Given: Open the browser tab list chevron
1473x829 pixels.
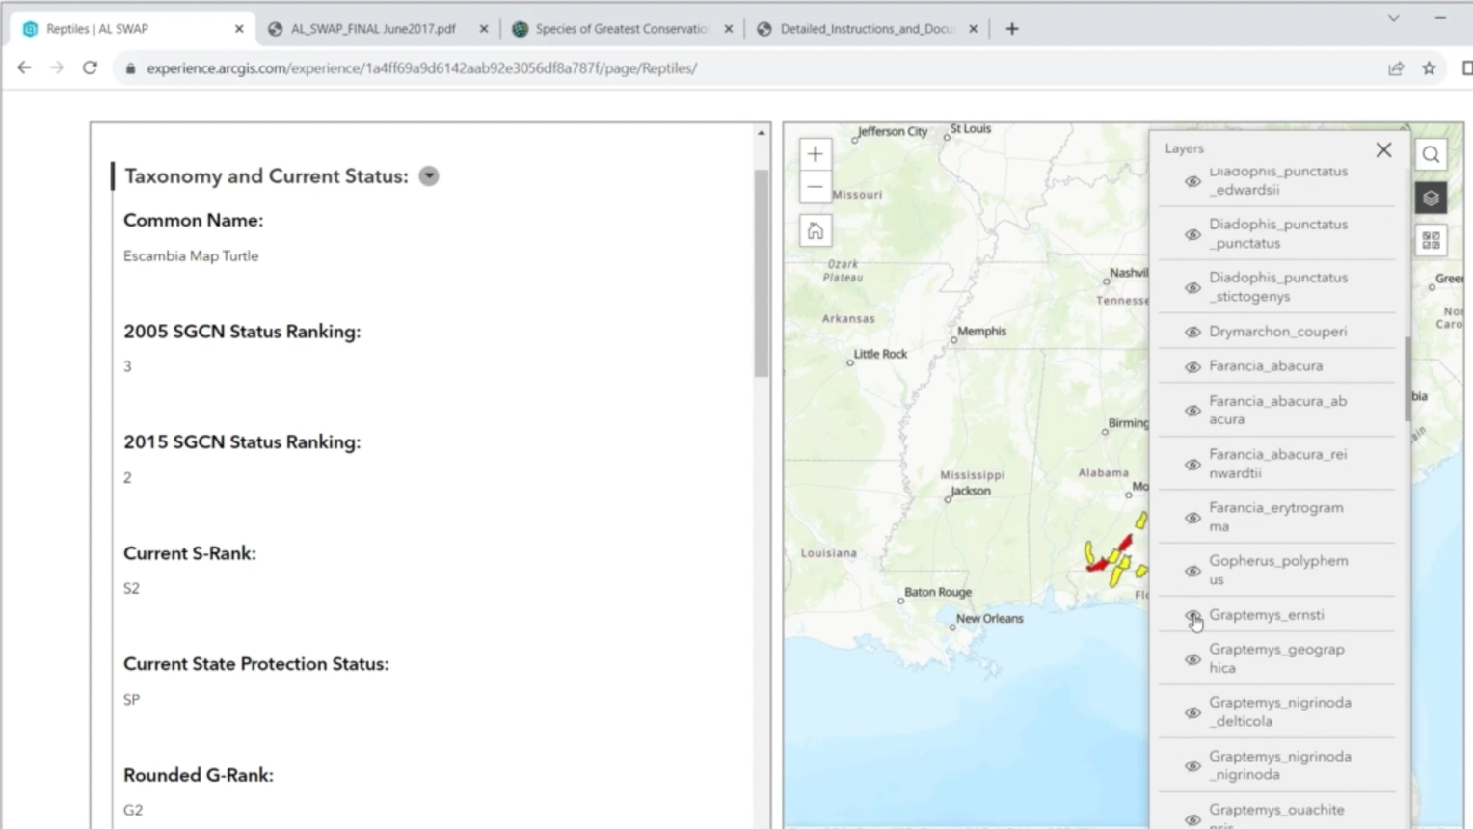Looking at the screenshot, I should pos(1393,18).
